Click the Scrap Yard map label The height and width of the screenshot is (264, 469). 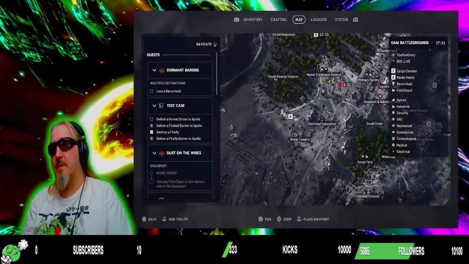[x=365, y=162]
